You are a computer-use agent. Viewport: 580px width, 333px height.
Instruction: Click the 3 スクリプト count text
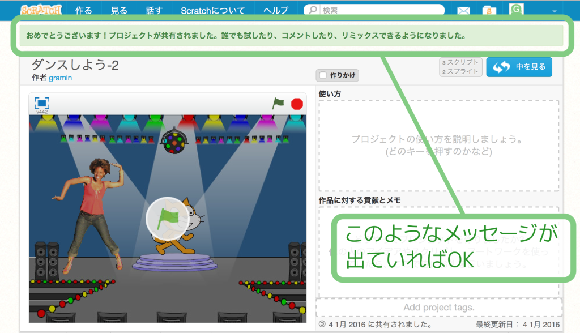click(x=460, y=62)
